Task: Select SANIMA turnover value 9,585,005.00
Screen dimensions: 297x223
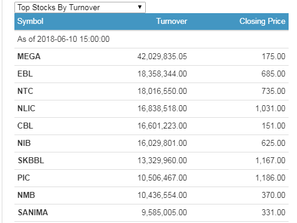Action: click(x=164, y=212)
